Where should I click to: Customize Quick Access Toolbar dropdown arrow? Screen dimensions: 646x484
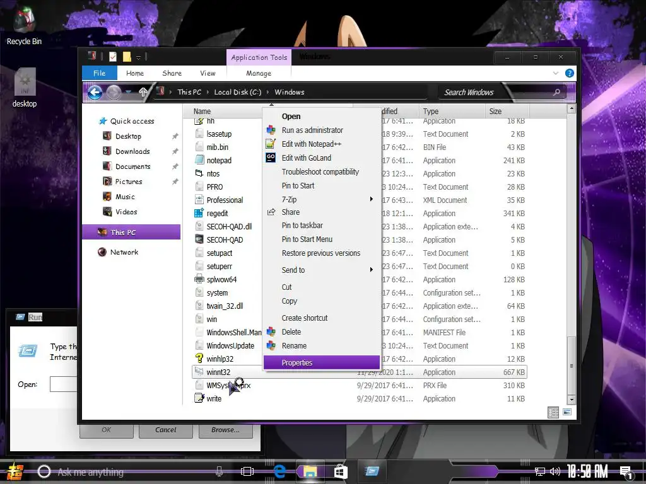138,57
